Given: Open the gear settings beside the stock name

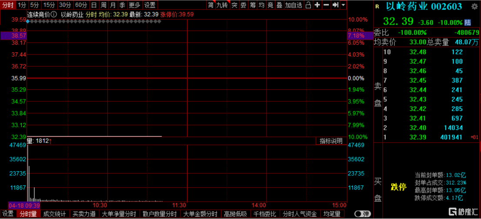Looking at the screenshot, I should click(474, 7).
